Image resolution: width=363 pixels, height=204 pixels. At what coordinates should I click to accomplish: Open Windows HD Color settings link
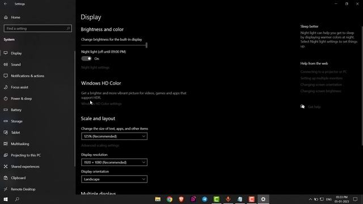click(102, 104)
